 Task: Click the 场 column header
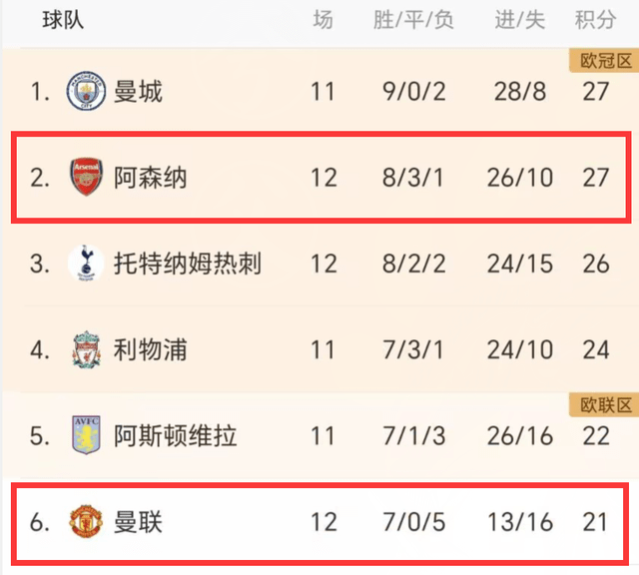click(322, 20)
